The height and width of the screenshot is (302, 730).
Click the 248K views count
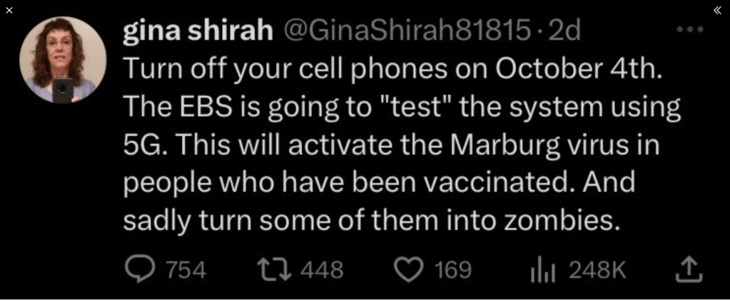click(597, 270)
